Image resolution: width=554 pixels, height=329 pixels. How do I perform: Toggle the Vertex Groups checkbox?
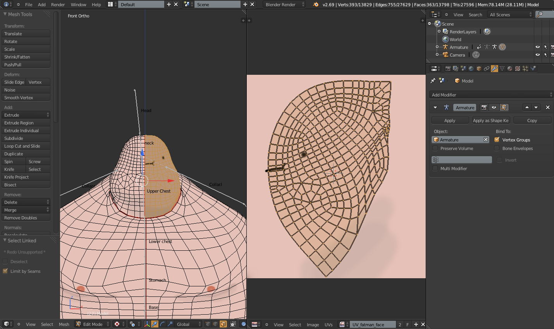(x=497, y=140)
